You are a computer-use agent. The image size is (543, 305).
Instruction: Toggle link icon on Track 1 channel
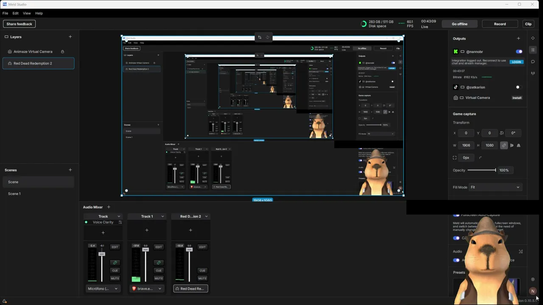click(x=158, y=263)
